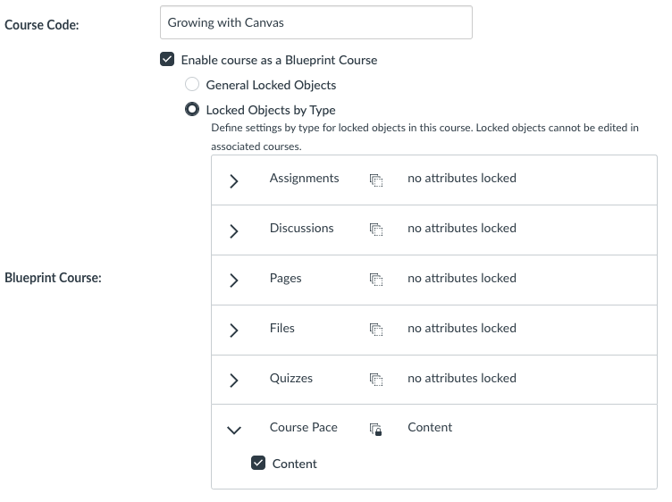672x502 pixels.
Task: Click the lock icon beside Files
Action: (376, 330)
